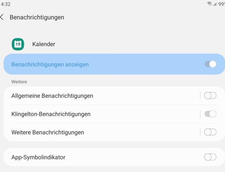Go back using the arrow icon

(x=2, y=17)
